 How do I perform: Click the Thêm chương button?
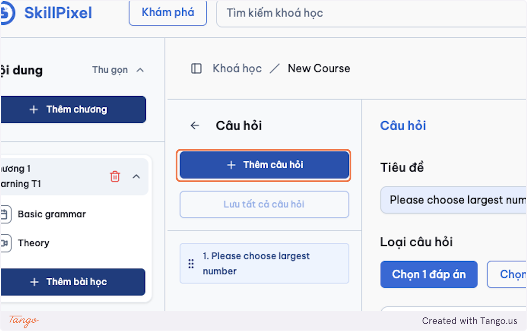click(x=73, y=109)
